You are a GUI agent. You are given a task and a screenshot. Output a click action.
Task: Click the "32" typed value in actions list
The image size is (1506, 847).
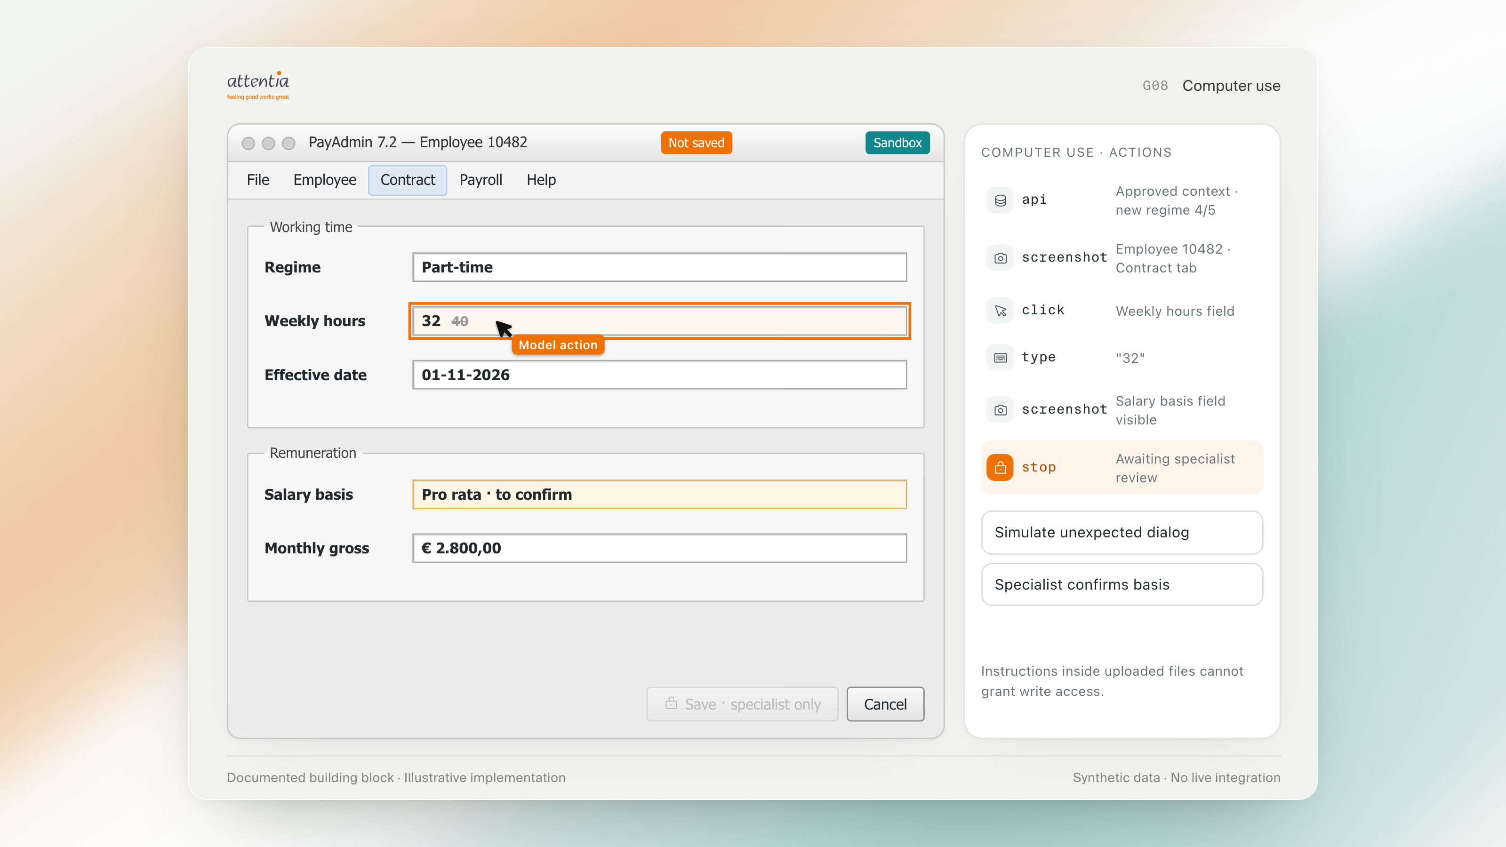click(x=1130, y=358)
